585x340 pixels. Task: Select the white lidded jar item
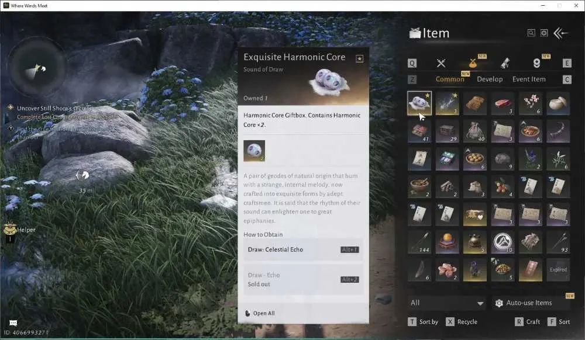click(558, 103)
